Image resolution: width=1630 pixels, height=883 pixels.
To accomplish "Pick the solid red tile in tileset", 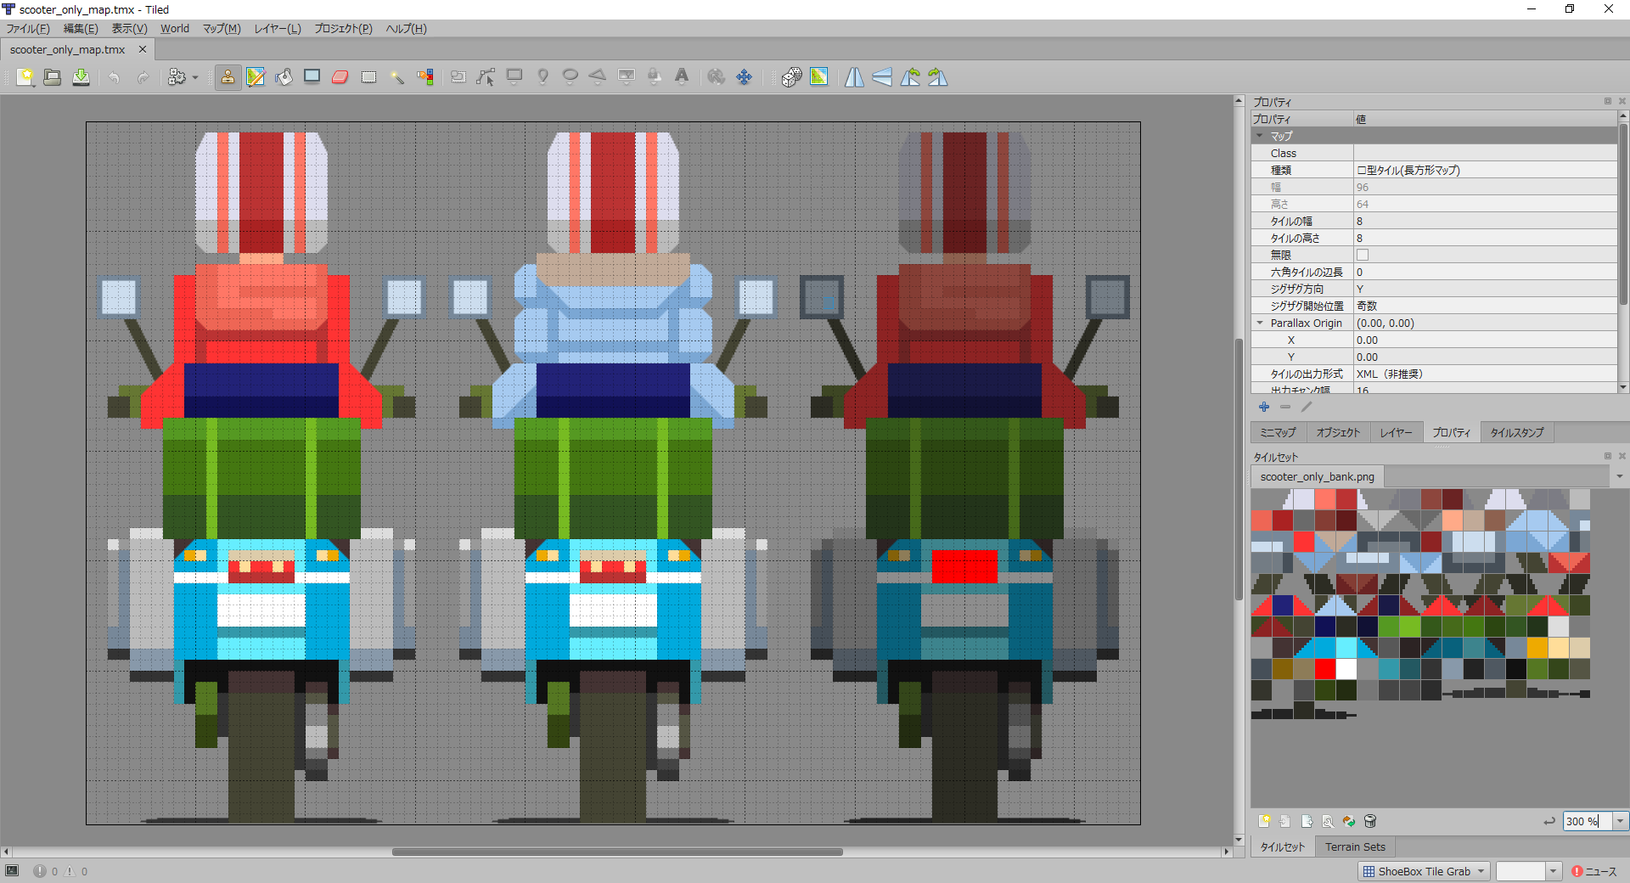I will coord(1325,669).
